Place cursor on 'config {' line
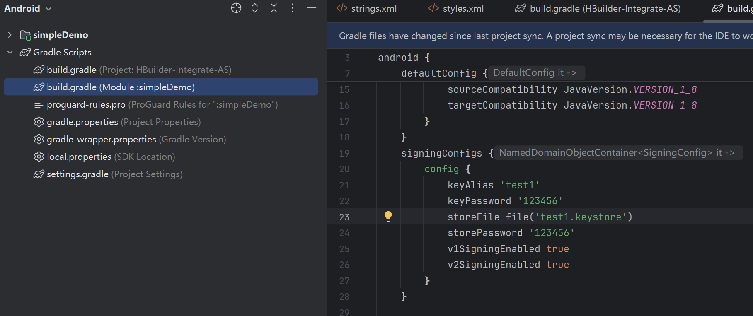 pyautogui.click(x=448, y=169)
